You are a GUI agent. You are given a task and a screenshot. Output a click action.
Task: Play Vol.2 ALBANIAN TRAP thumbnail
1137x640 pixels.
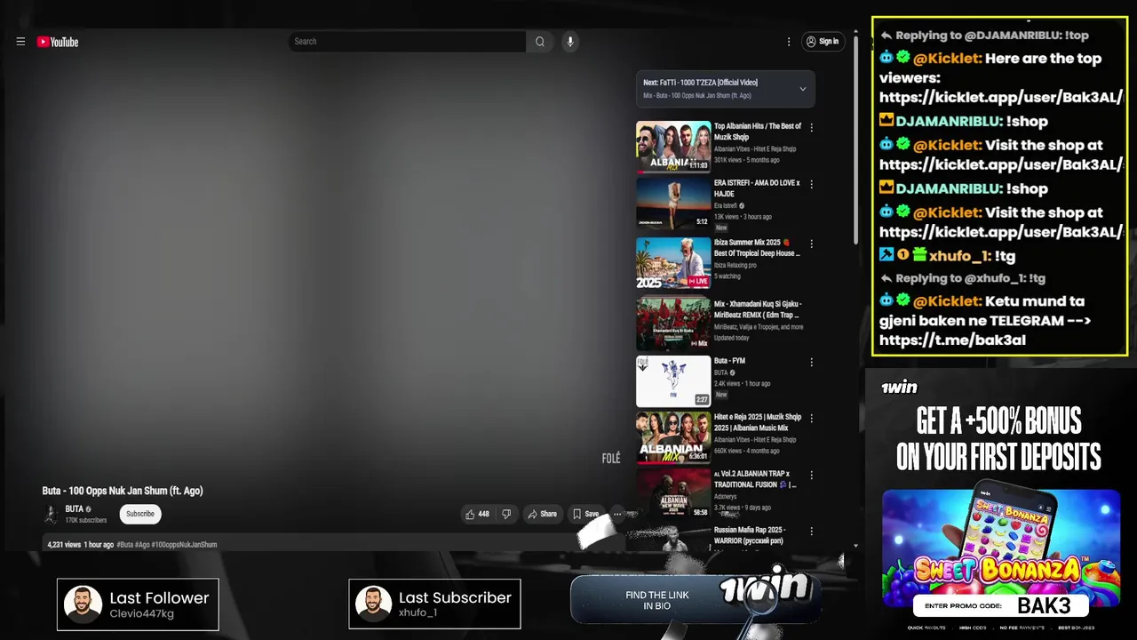click(x=673, y=493)
